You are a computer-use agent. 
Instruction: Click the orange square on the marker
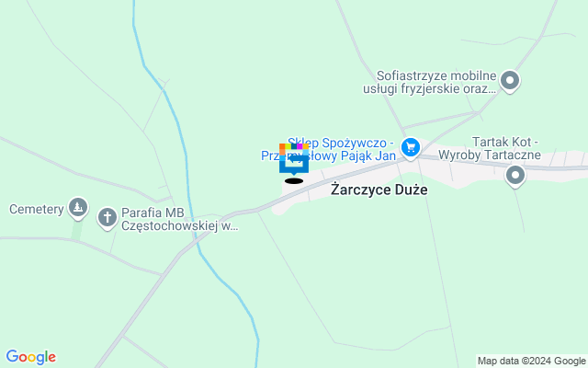pos(282,146)
